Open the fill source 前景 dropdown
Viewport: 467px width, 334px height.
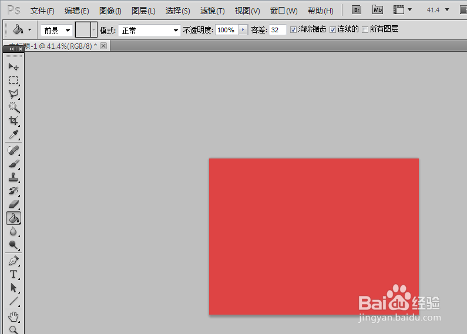tap(56, 30)
